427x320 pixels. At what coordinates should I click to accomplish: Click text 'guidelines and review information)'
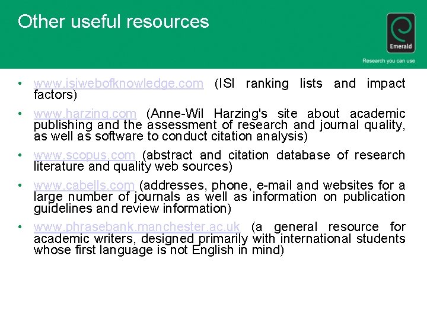(x=133, y=209)
